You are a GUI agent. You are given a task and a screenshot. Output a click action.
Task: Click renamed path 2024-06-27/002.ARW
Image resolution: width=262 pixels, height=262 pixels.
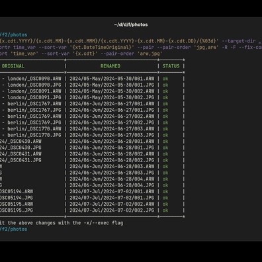(112, 116)
